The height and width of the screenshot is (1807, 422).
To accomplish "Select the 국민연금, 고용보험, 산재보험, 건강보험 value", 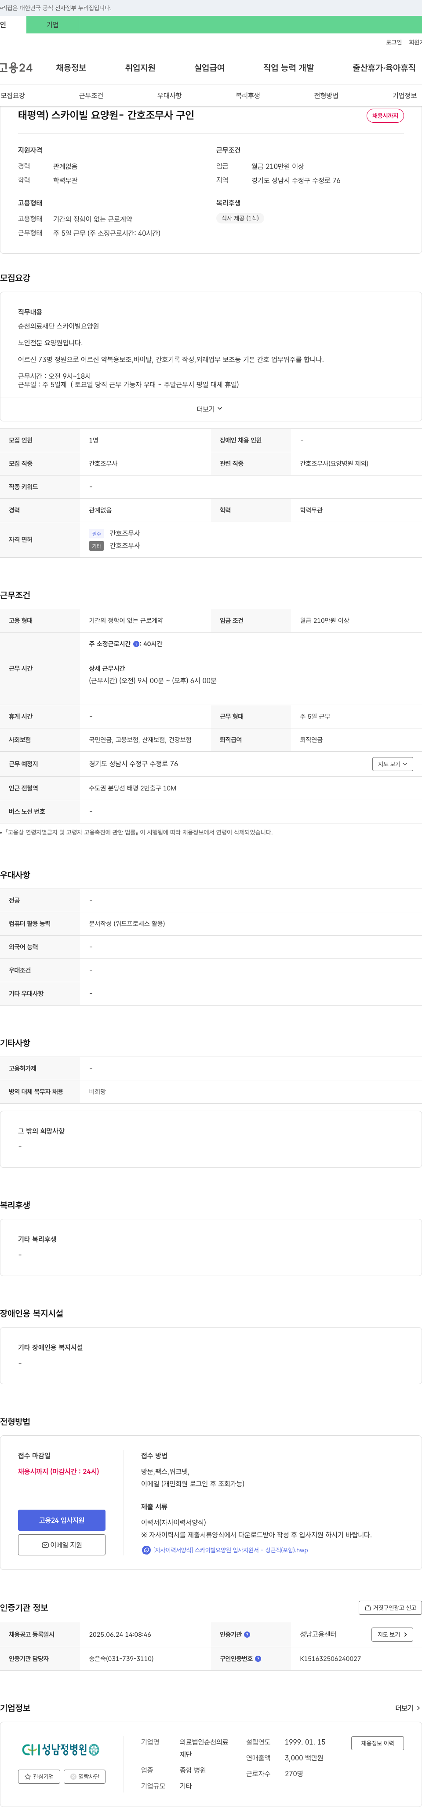I will coord(140,740).
